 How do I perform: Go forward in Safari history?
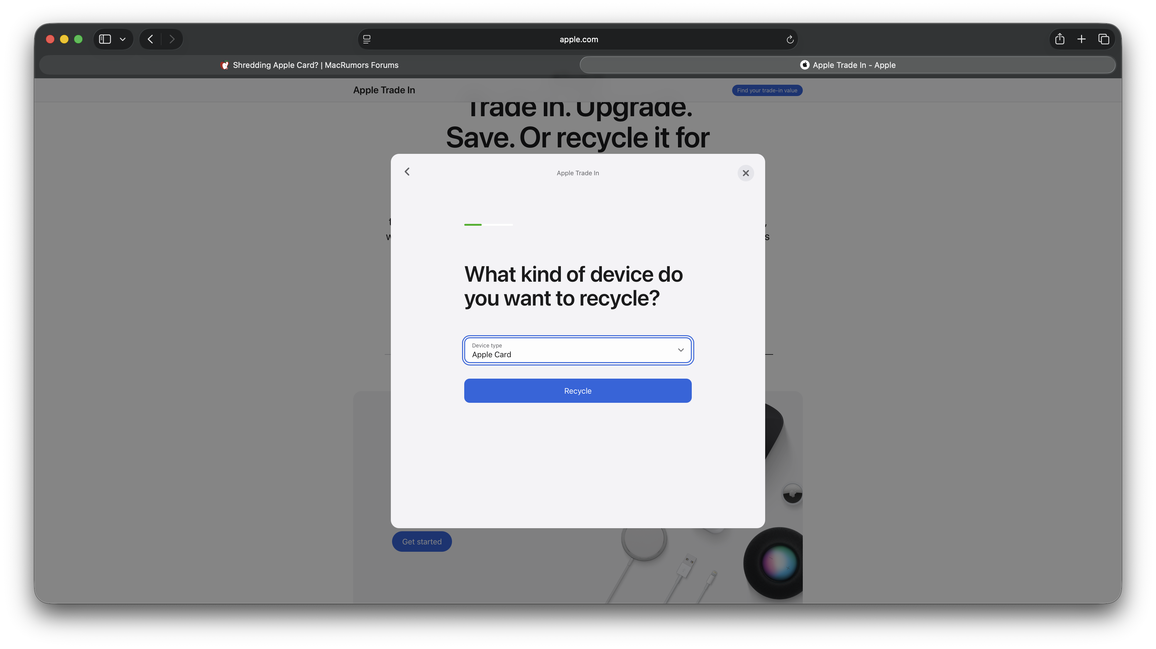tap(172, 39)
